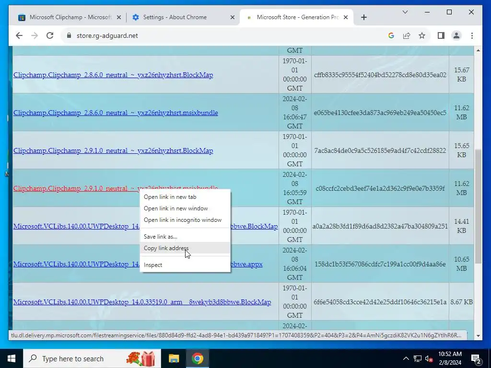Click hash 6f6e54058cd3cce42d42e25ddf10646c36215e1a
The width and height of the screenshot is (491, 368).
point(380,302)
